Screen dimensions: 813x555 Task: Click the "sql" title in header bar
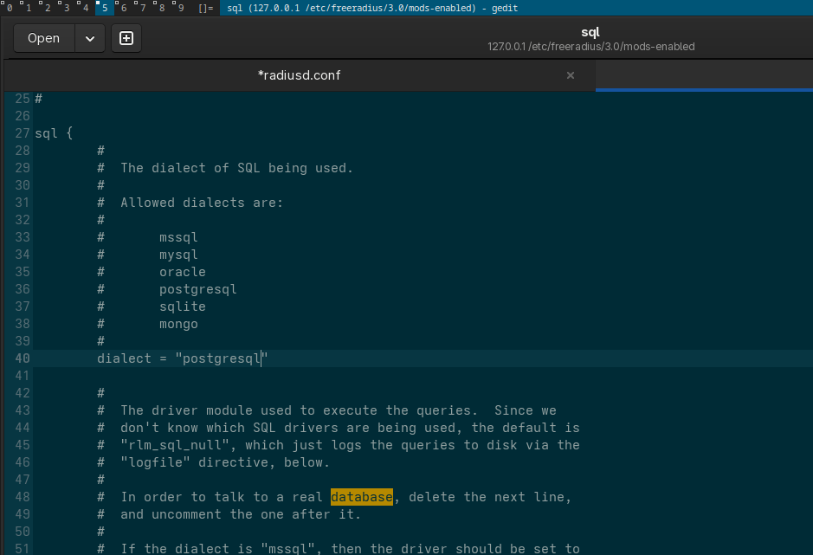[590, 32]
